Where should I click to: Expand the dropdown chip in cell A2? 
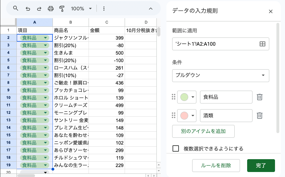point(45,38)
